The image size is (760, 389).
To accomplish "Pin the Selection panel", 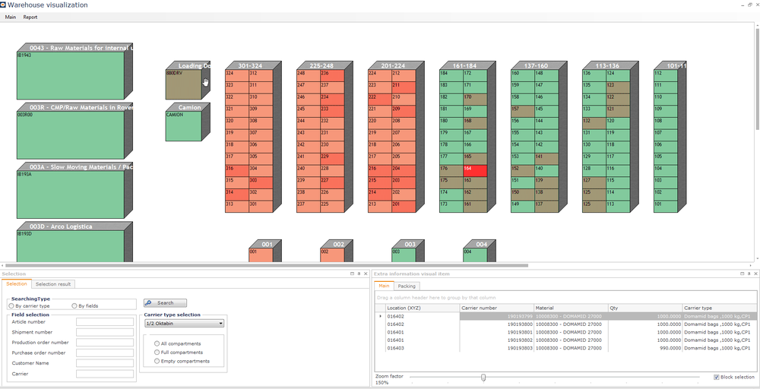I will [x=359, y=274].
